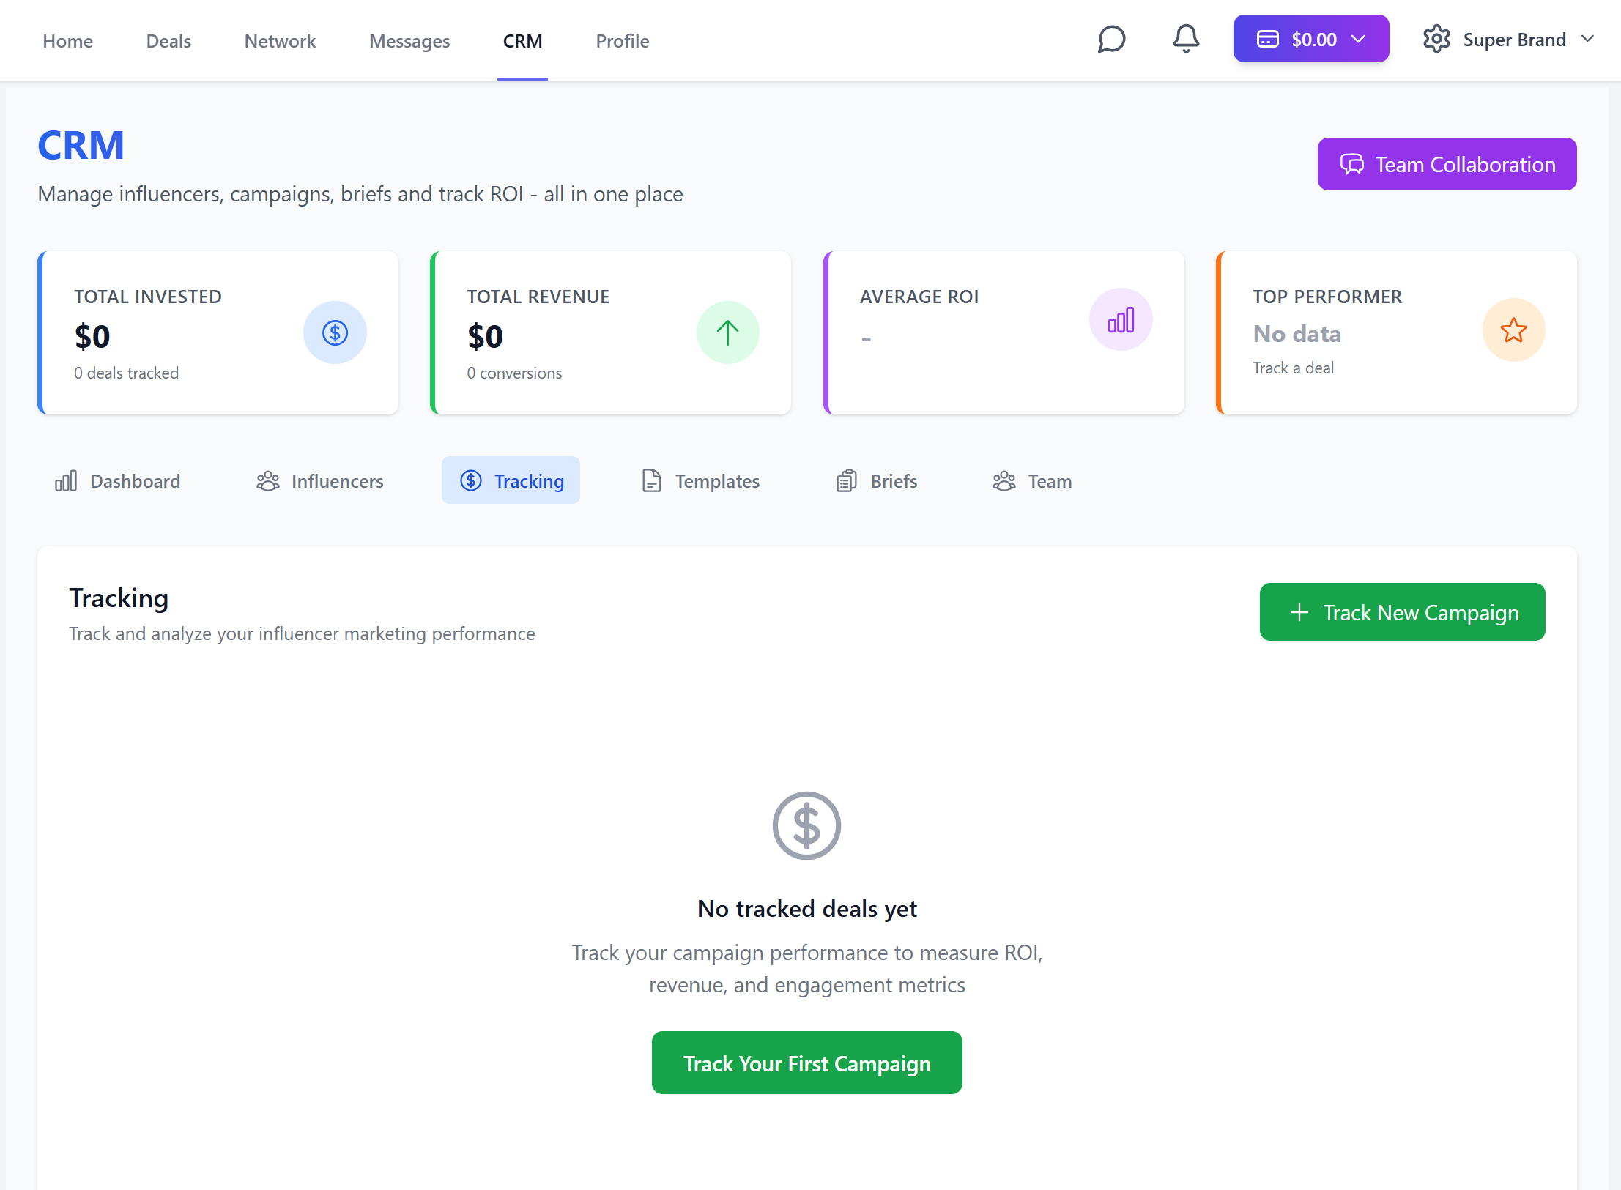This screenshot has height=1190, width=1621.
Task: Click the Team Collaboration button
Action: pyautogui.click(x=1447, y=164)
